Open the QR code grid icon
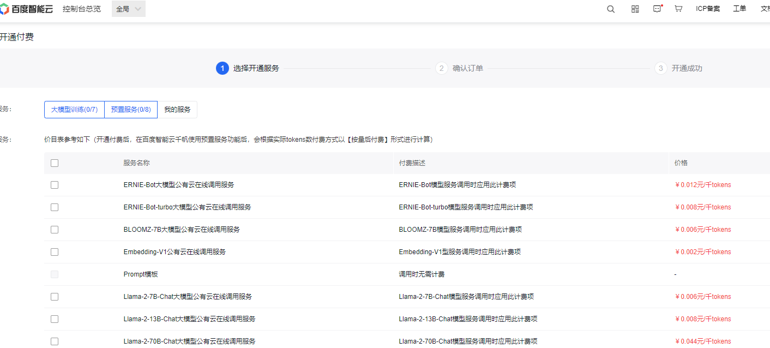 [635, 9]
